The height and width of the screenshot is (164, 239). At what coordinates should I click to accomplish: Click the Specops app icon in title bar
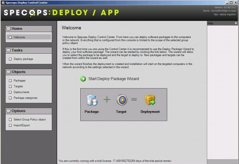[3, 3]
